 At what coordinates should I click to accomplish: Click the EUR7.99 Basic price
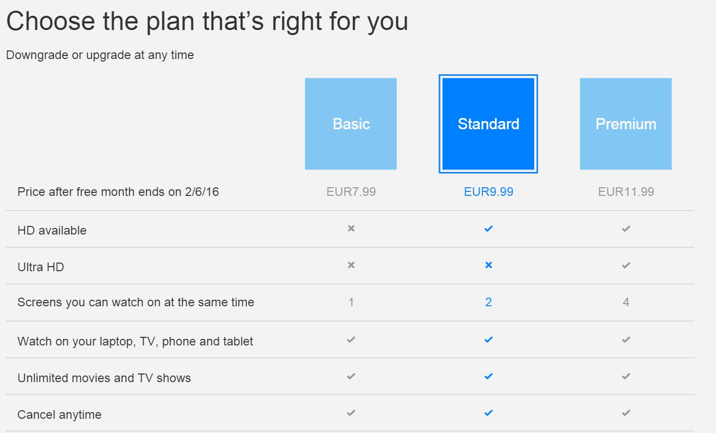(351, 192)
